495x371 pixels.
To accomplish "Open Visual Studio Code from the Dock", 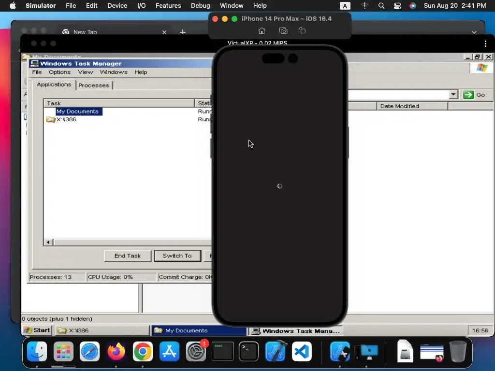I will [x=302, y=351].
